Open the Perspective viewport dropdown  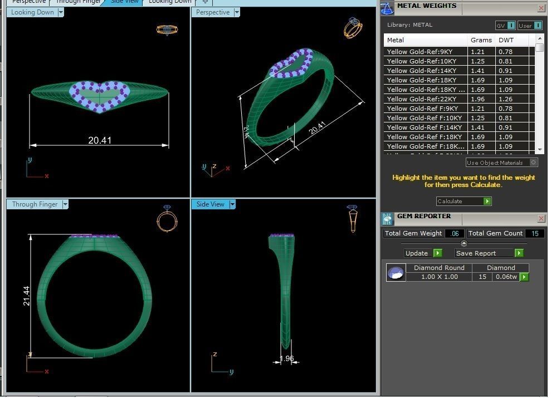pyautogui.click(x=236, y=12)
